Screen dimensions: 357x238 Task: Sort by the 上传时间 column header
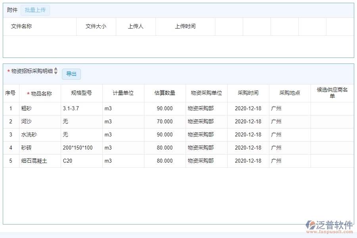tap(185, 27)
